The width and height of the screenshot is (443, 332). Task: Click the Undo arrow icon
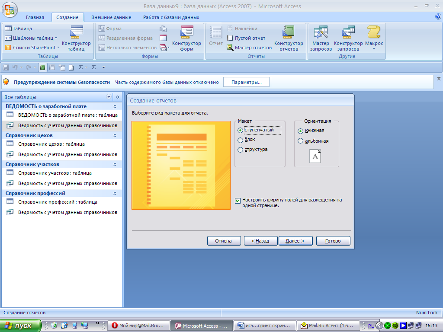pos(15,67)
